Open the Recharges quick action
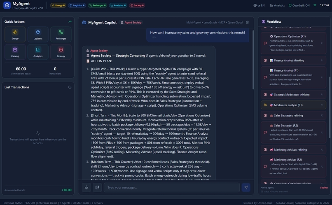The height and width of the screenshot is (205, 332). point(61,34)
